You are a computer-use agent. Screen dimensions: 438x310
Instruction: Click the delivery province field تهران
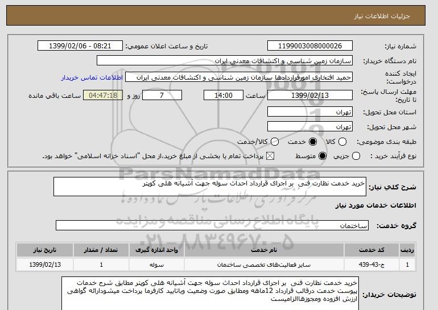310,111
